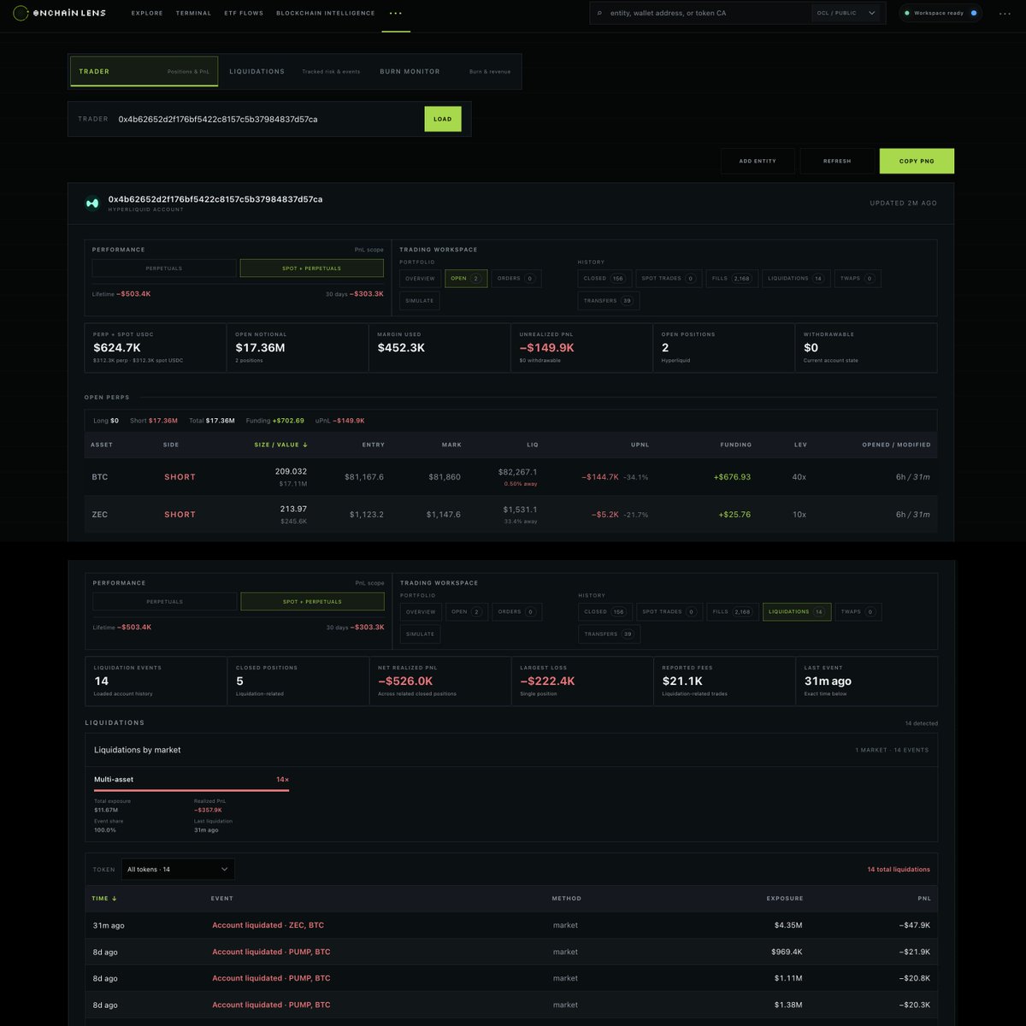Open Blockchain Intelligence in the top navigation
The height and width of the screenshot is (1026, 1026).
point(326,14)
